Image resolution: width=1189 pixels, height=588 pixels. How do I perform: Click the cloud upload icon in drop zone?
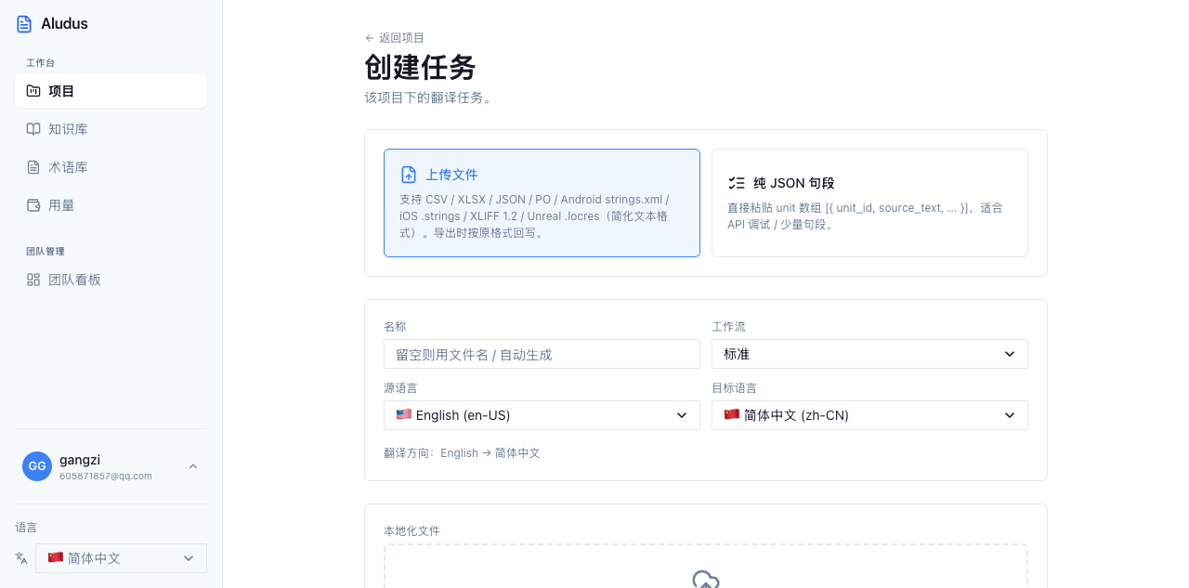coord(706,581)
